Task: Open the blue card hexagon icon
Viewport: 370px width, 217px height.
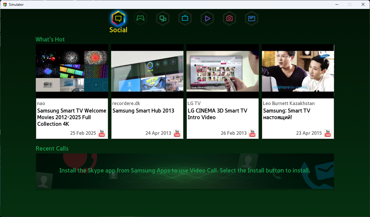Action: [252, 18]
